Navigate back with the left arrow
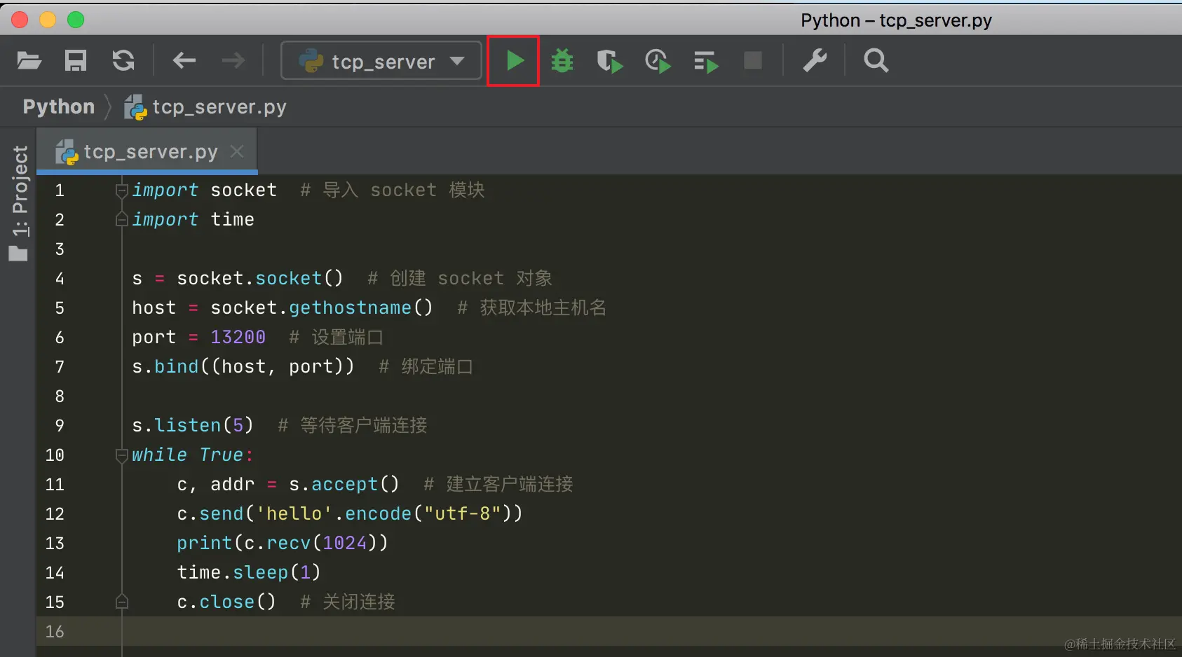The image size is (1182, 657). coord(184,61)
